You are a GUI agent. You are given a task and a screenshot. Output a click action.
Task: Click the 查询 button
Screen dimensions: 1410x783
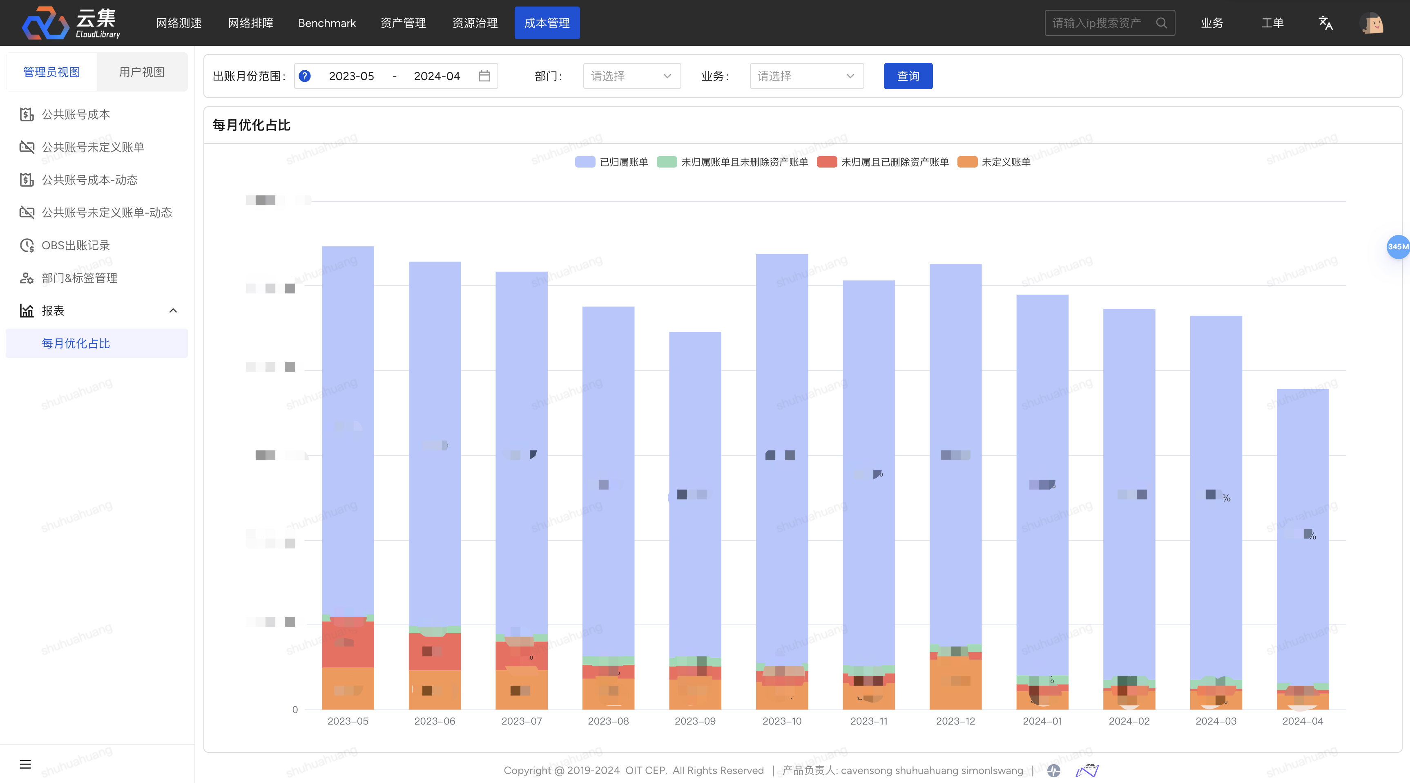tap(908, 76)
